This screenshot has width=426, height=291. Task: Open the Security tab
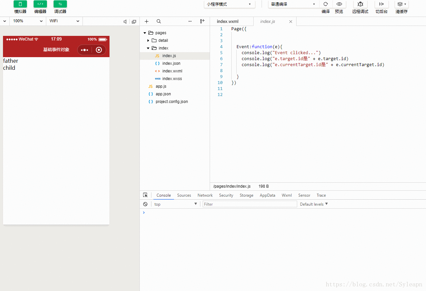[x=226, y=195]
